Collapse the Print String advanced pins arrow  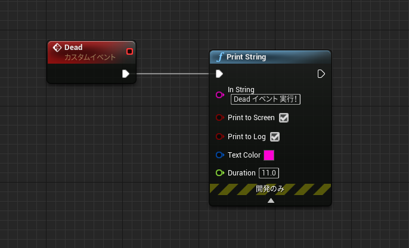(271, 200)
